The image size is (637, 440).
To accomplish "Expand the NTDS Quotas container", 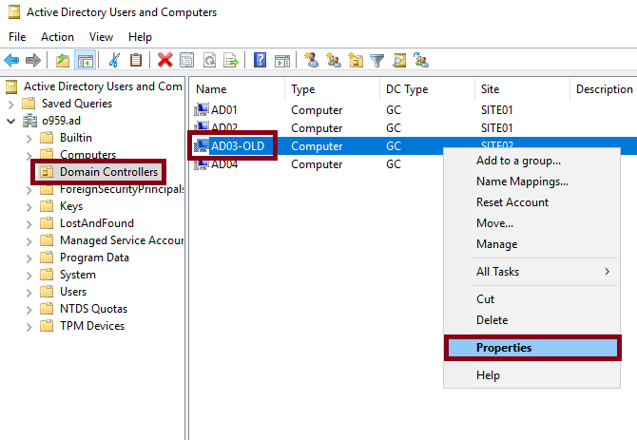I will [x=29, y=310].
